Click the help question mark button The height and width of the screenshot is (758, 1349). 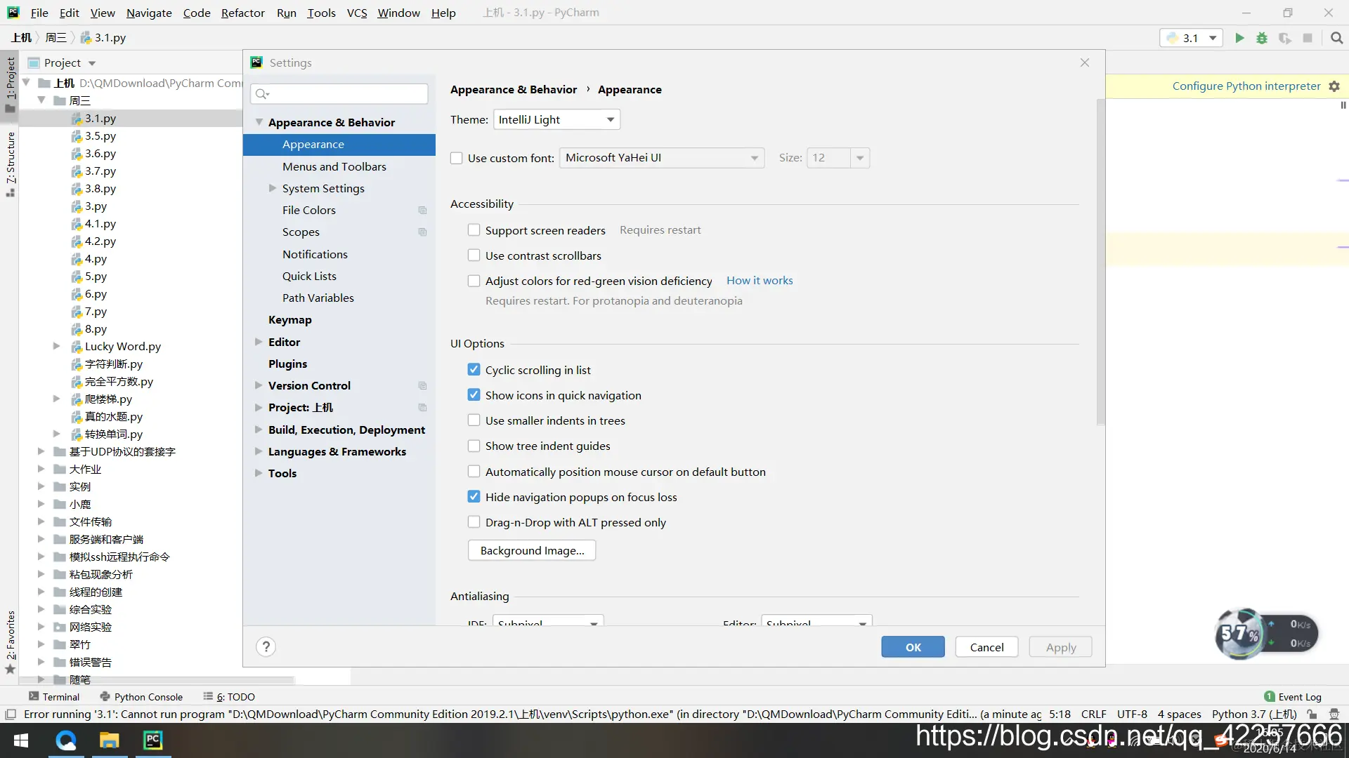[x=266, y=646]
